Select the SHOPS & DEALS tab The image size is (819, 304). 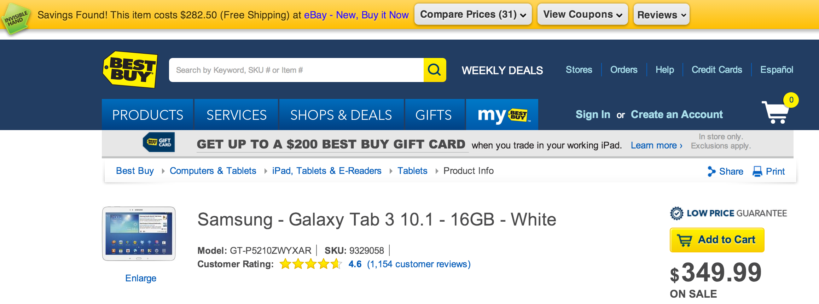(x=341, y=115)
